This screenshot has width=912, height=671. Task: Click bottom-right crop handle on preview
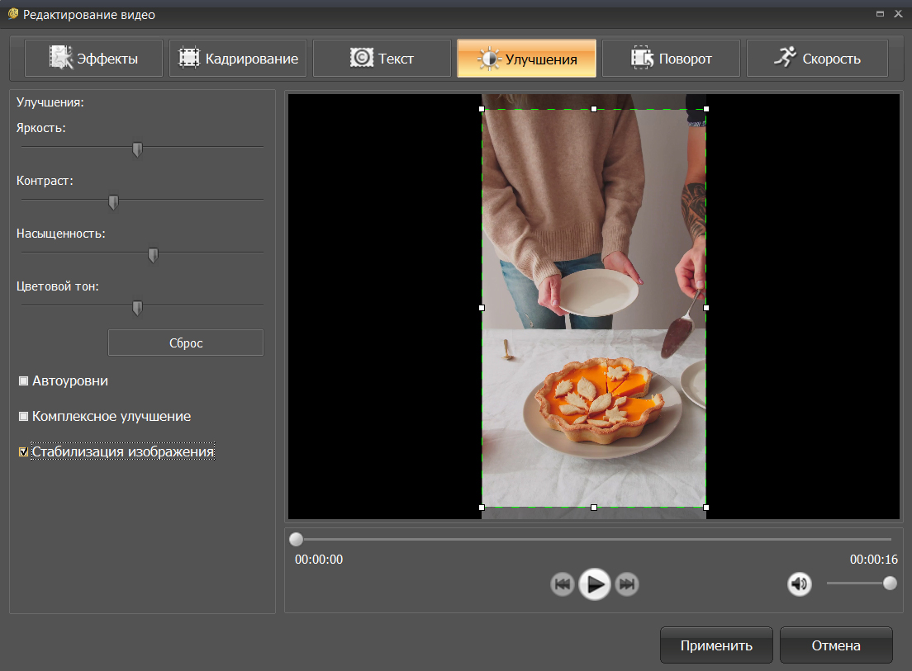click(x=706, y=508)
